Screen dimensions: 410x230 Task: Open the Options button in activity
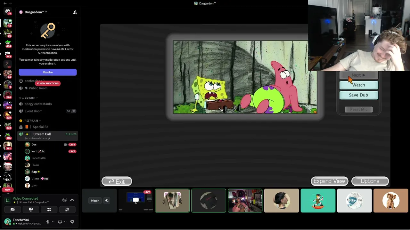click(370, 181)
